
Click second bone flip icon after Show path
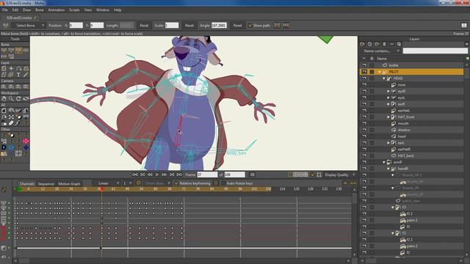(286, 26)
